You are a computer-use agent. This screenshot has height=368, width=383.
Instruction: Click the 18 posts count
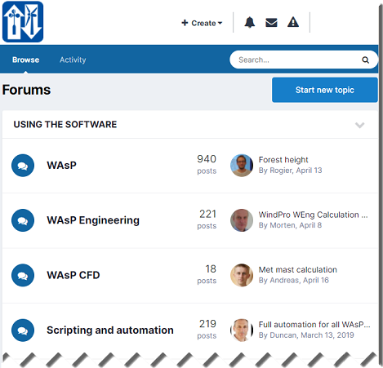pos(207,274)
